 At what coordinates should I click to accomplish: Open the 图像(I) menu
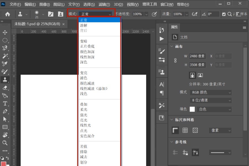(45, 4)
